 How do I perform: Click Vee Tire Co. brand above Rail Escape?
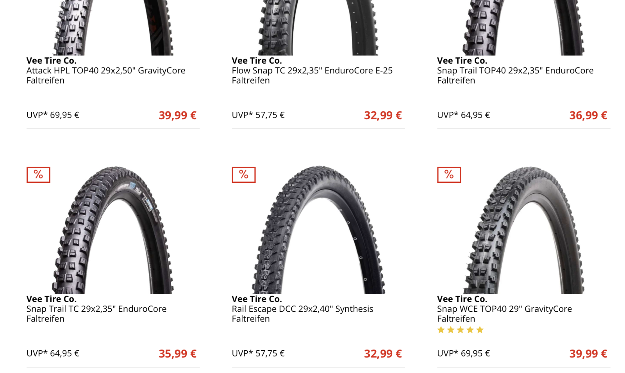click(257, 299)
